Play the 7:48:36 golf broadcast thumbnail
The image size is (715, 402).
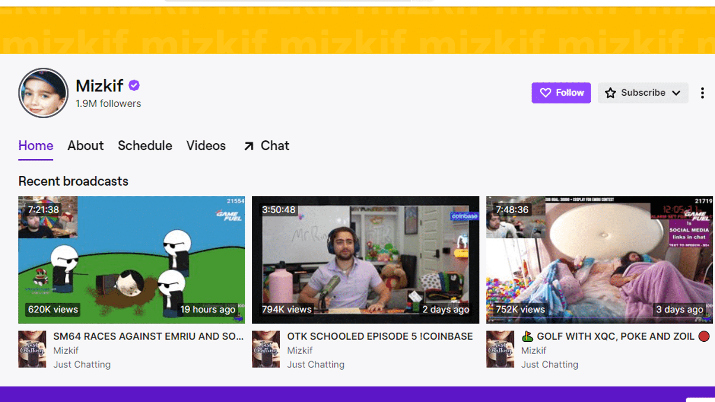pos(600,260)
